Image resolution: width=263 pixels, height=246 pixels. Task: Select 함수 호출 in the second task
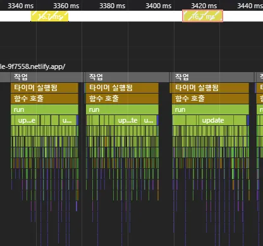pyautogui.click(x=122, y=99)
